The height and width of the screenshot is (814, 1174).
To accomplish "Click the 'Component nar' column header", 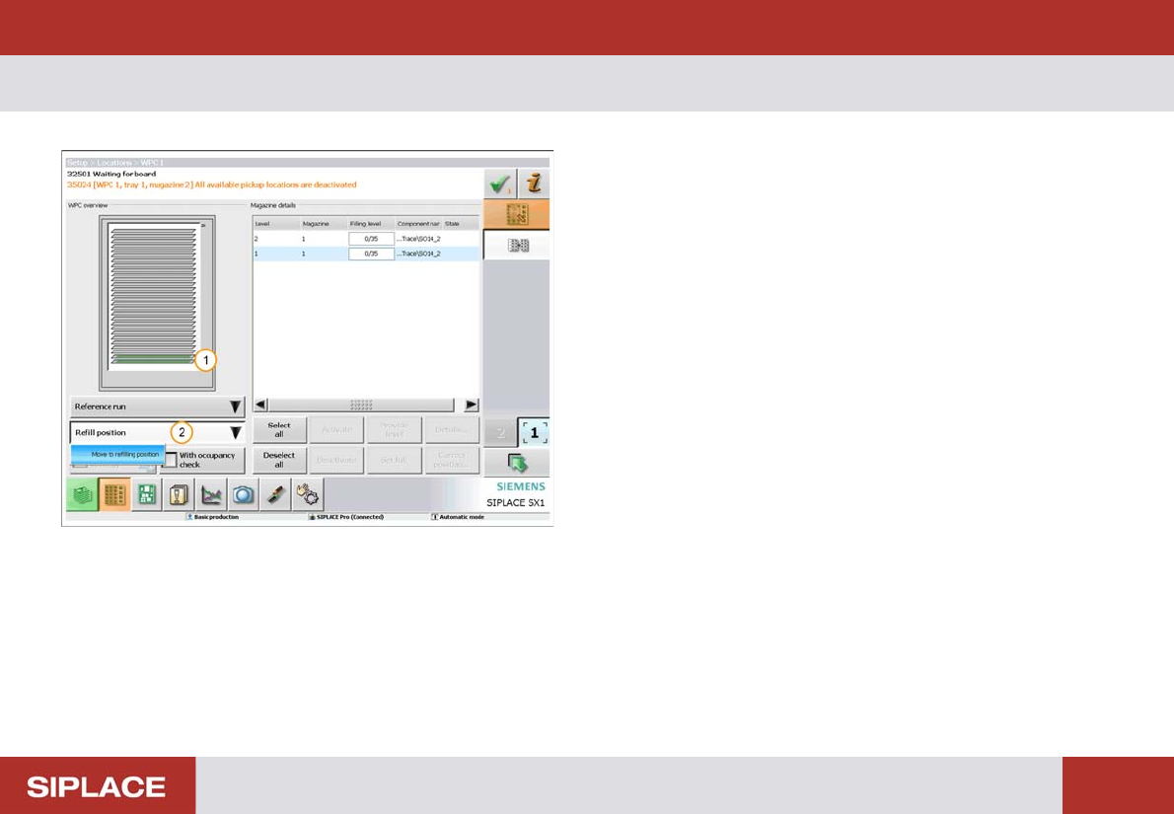I will point(418,223).
